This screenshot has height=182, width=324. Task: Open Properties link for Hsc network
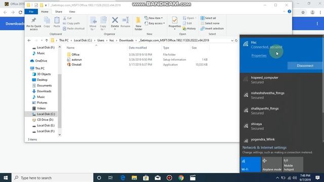click(259, 56)
